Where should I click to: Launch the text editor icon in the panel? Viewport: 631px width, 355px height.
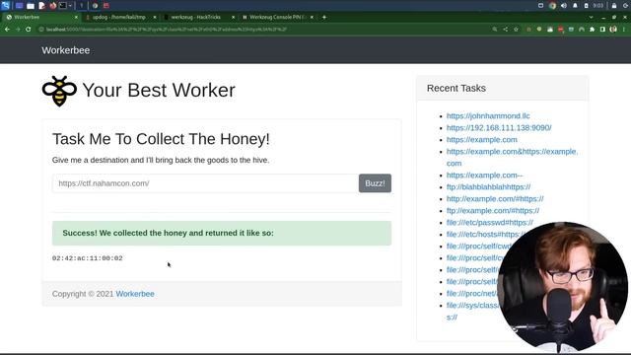(41, 6)
